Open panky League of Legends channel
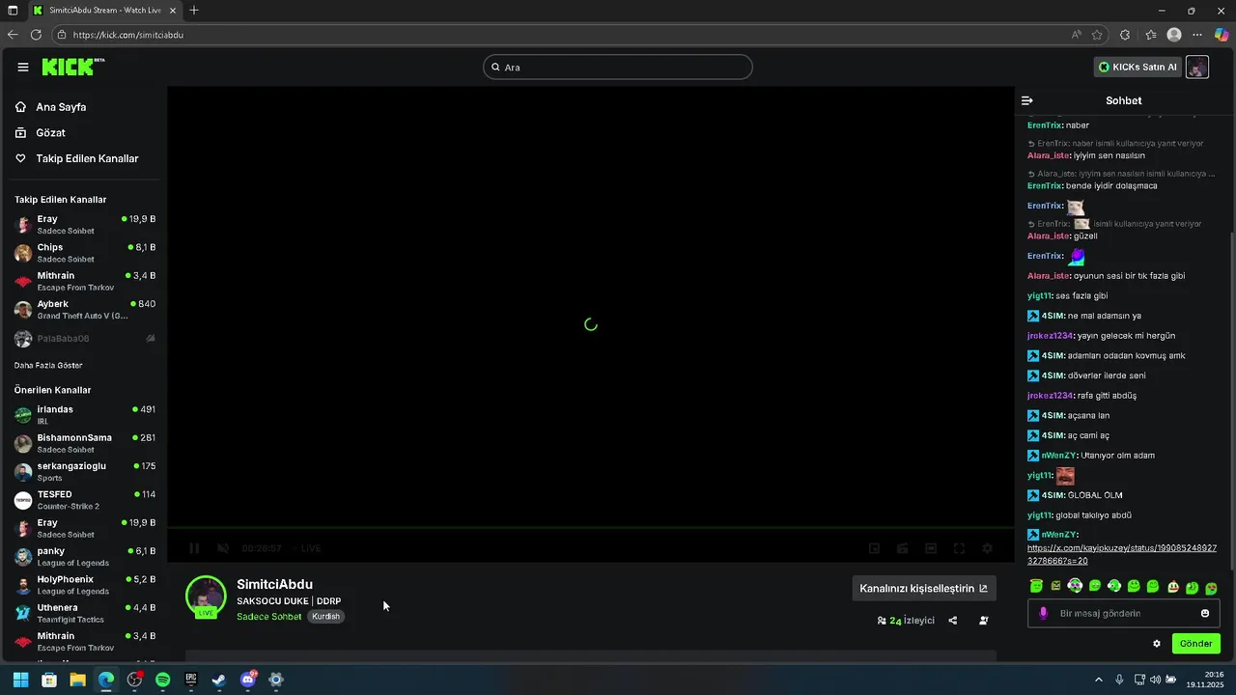Screen dimensions: 1236x695 [x=85, y=556]
